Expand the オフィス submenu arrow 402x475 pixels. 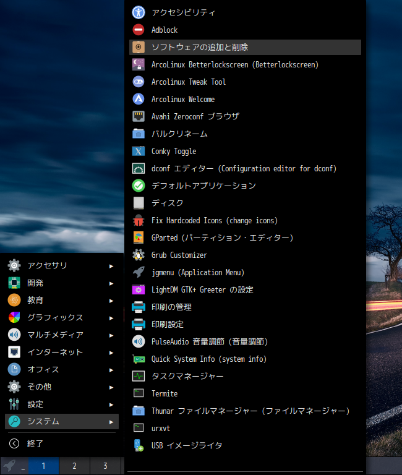[111, 370]
